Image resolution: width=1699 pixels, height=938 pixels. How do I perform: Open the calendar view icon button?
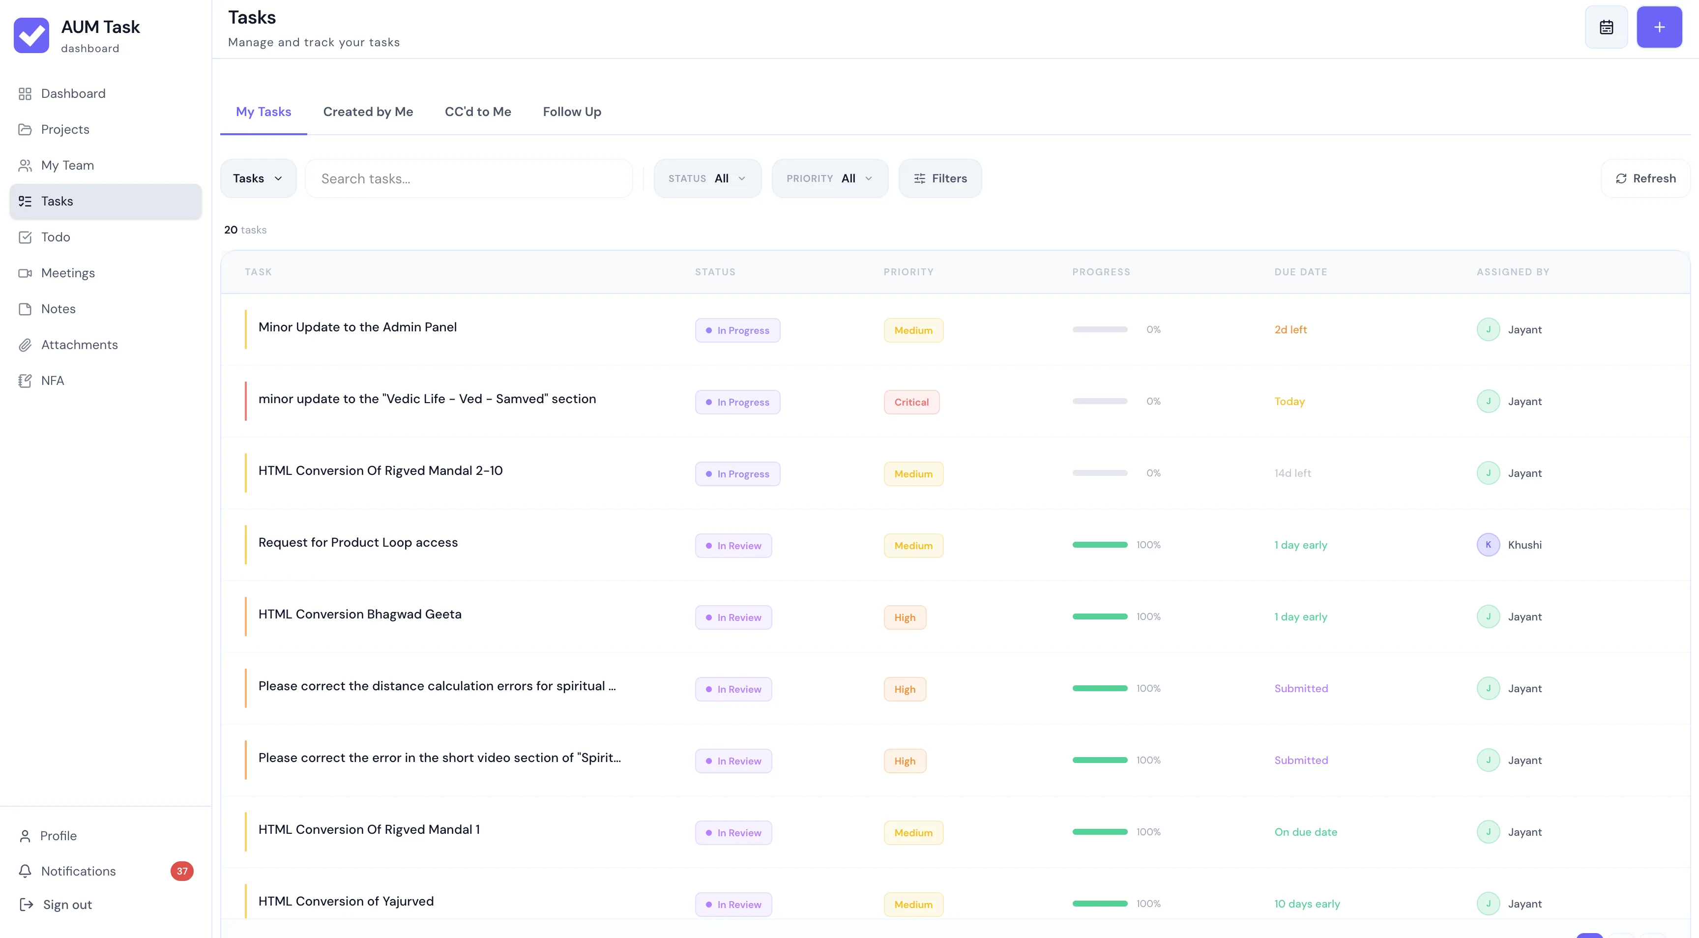point(1606,27)
